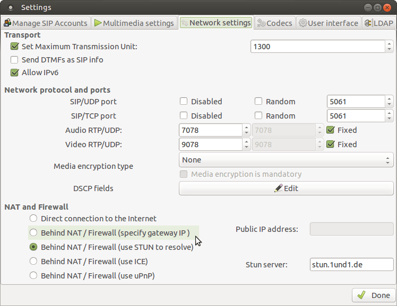Image resolution: width=397 pixels, height=306 pixels.
Task: Select Direct connection to the Internet
Action: pyautogui.click(x=33, y=219)
